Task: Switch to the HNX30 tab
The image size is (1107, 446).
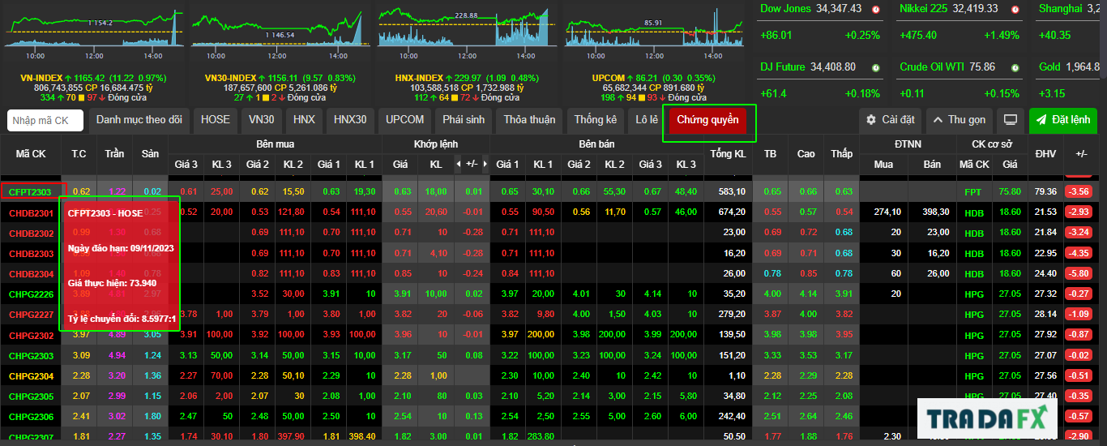Action: (350, 120)
